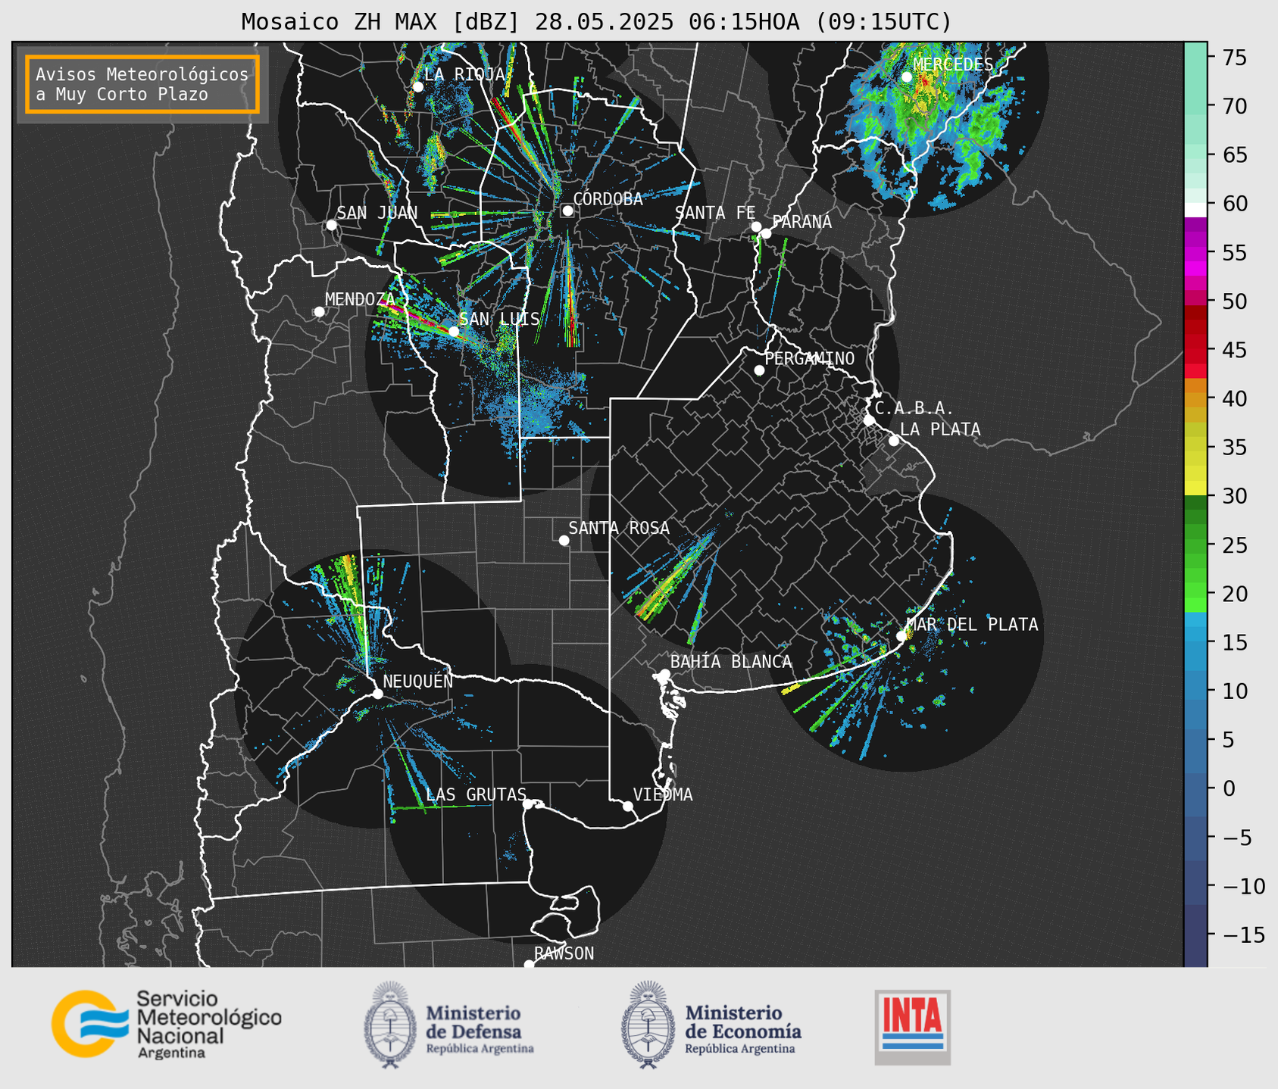Click the Mercedes city marker dot
The width and height of the screenshot is (1278, 1089).
(x=907, y=76)
